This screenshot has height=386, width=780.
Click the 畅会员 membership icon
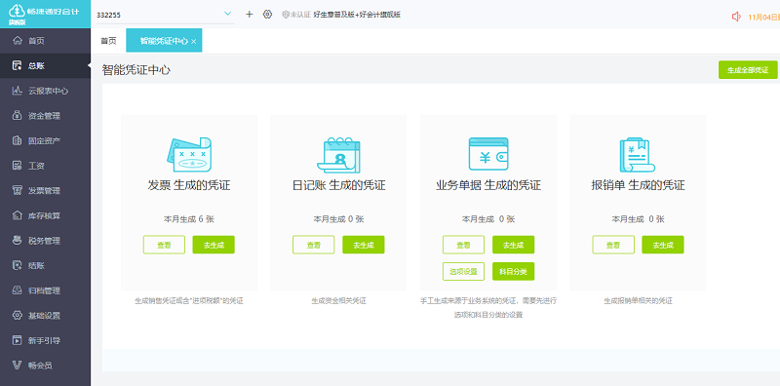pyautogui.click(x=18, y=366)
